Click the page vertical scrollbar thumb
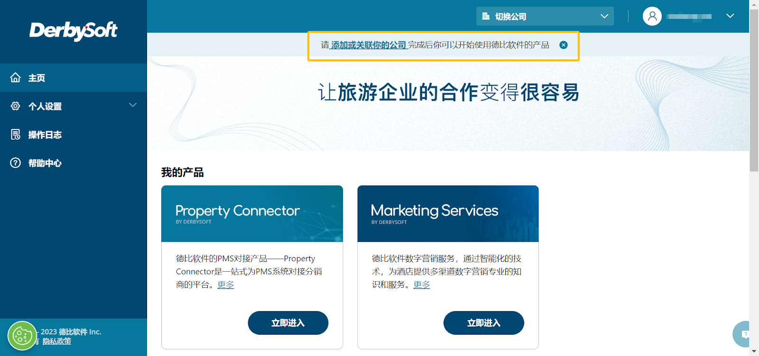Image resolution: width=759 pixels, height=356 pixels. 754,90
